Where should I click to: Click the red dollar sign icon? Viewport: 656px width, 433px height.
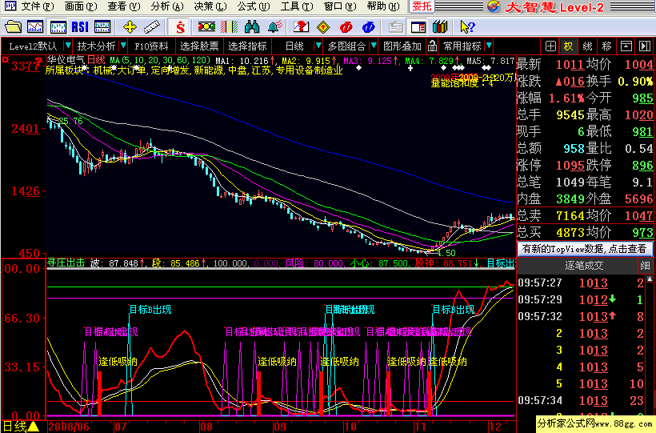pos(180,27)
